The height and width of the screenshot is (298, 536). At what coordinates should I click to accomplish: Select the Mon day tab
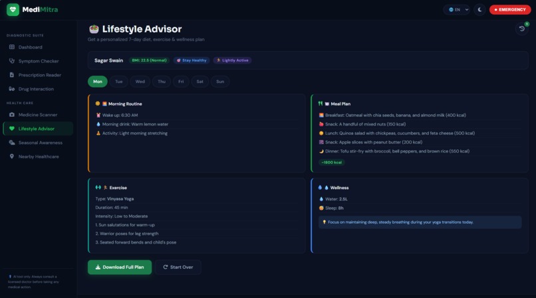(x=98, y=82)
